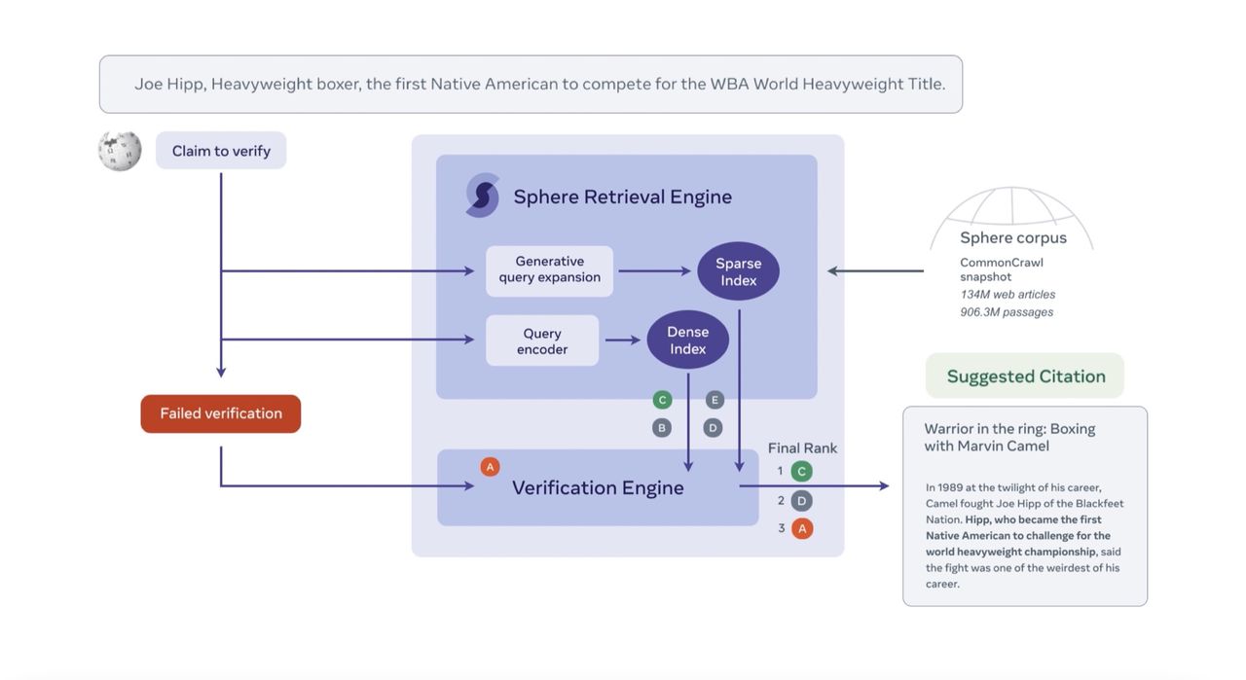Click the 'Query encoder' block
The height and width of the screenshot is (680, 1246).
(542, 340)
